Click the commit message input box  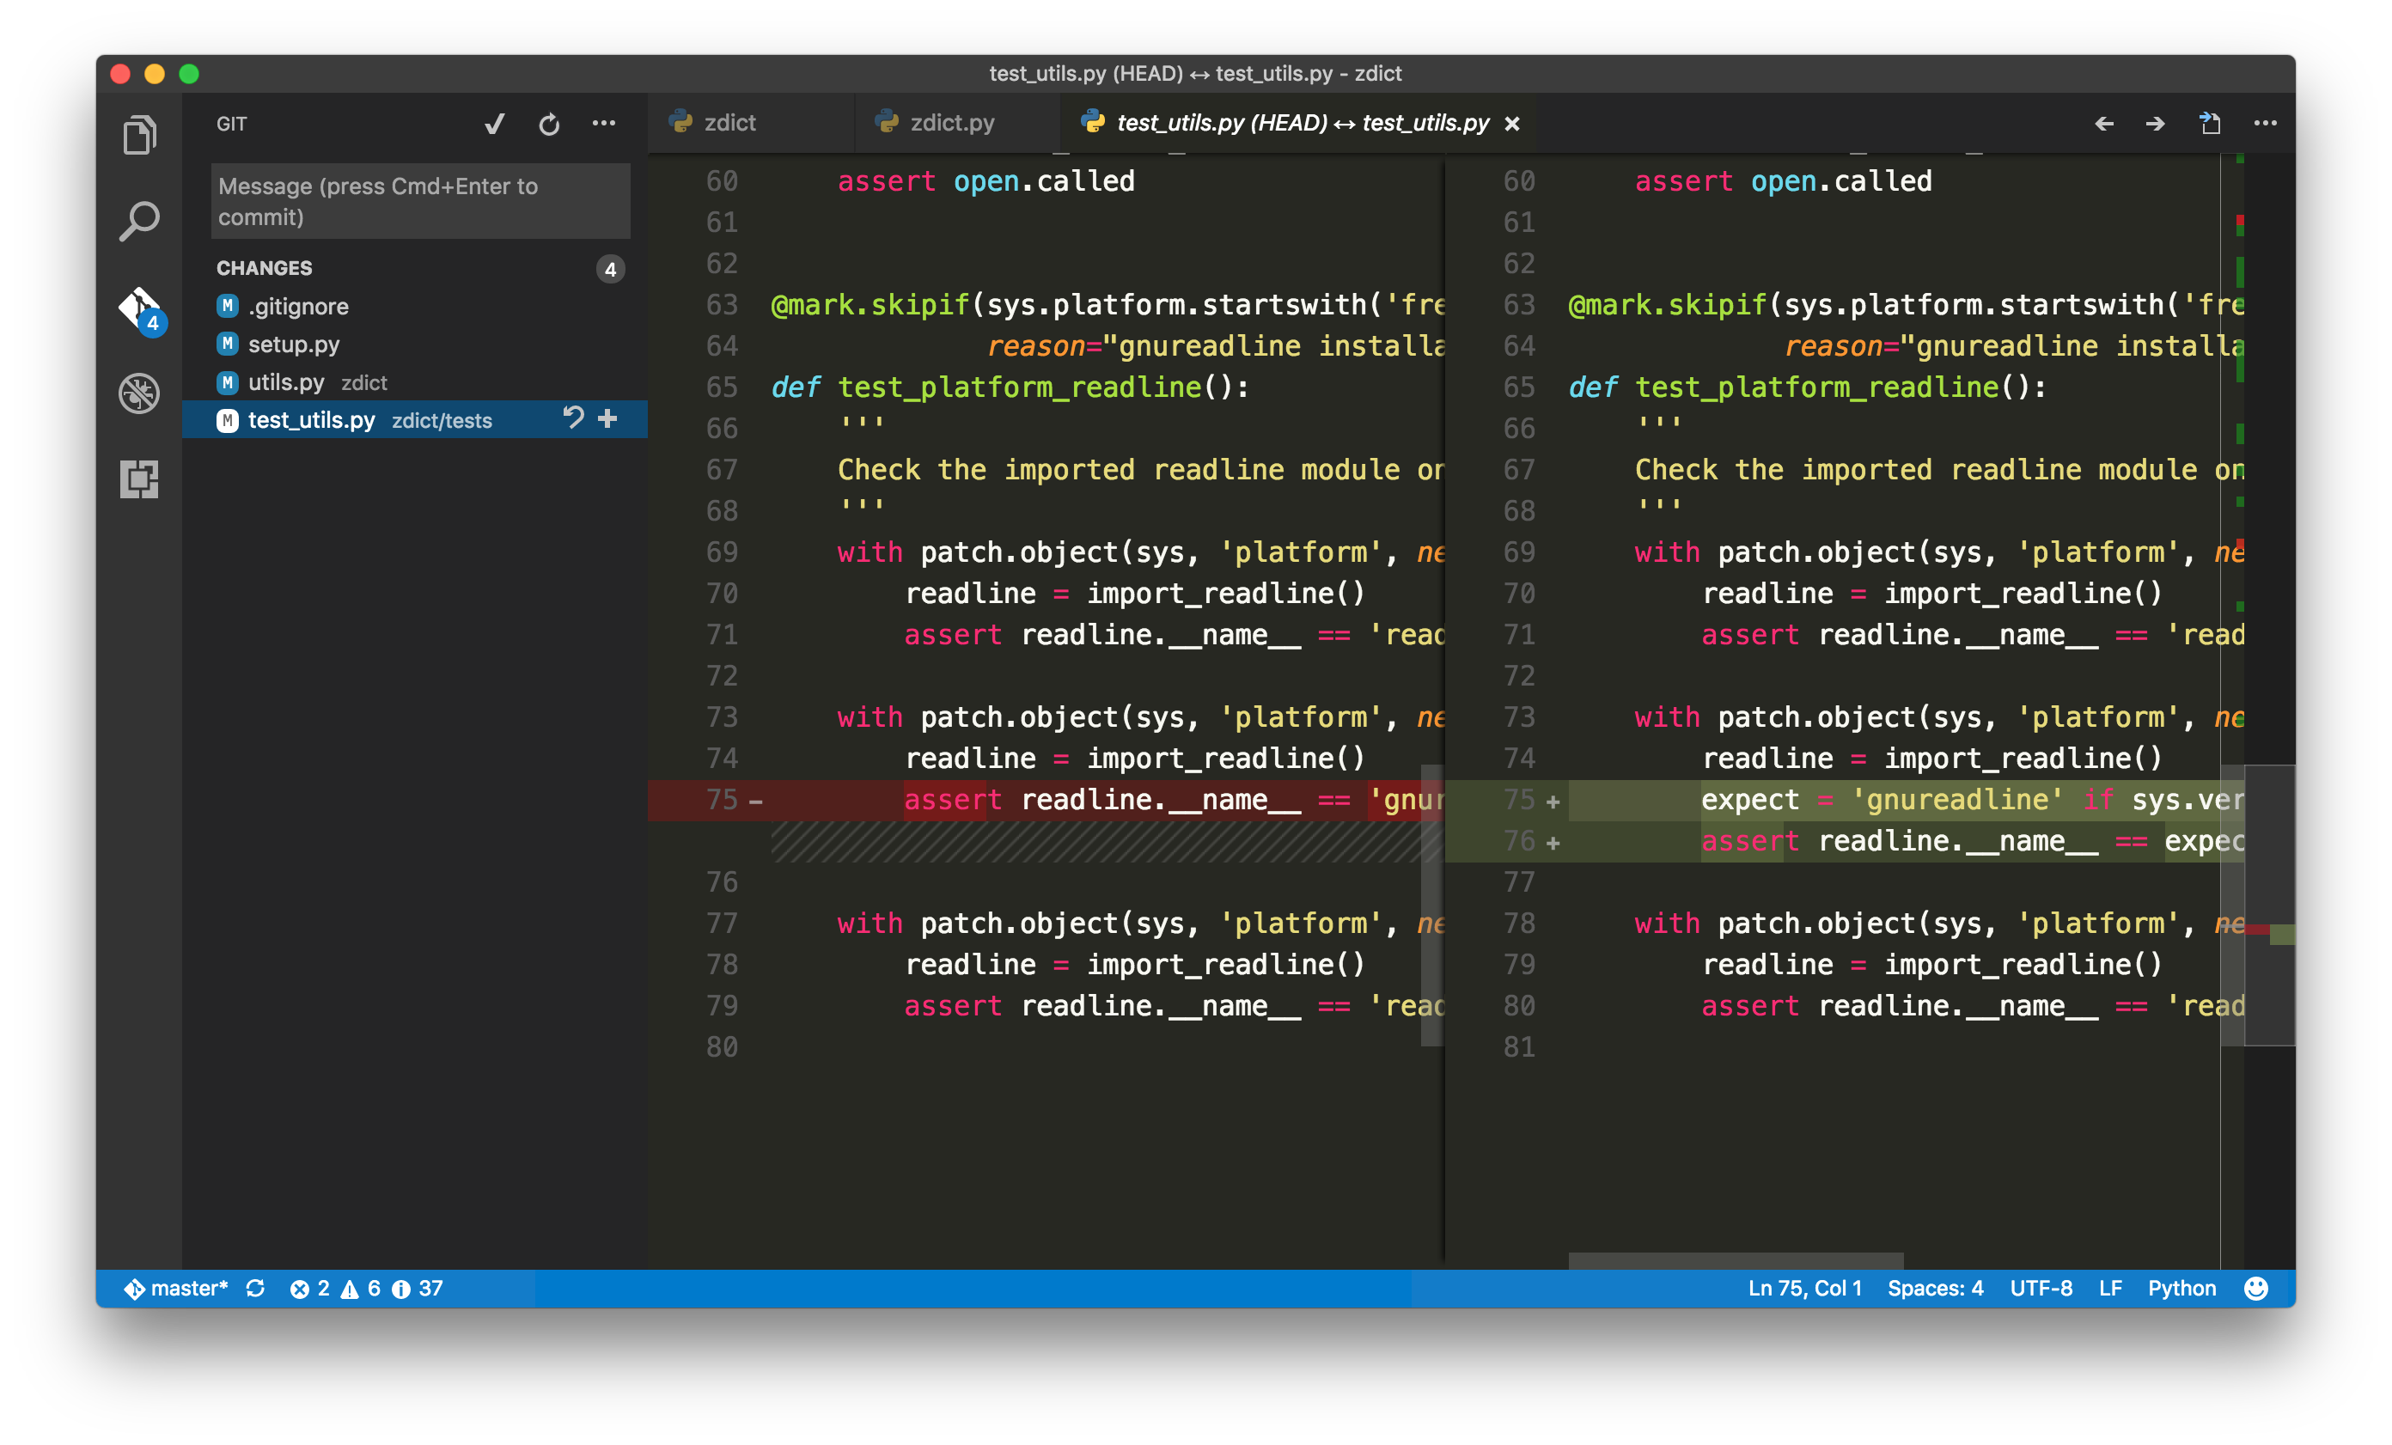coord(420,201)
